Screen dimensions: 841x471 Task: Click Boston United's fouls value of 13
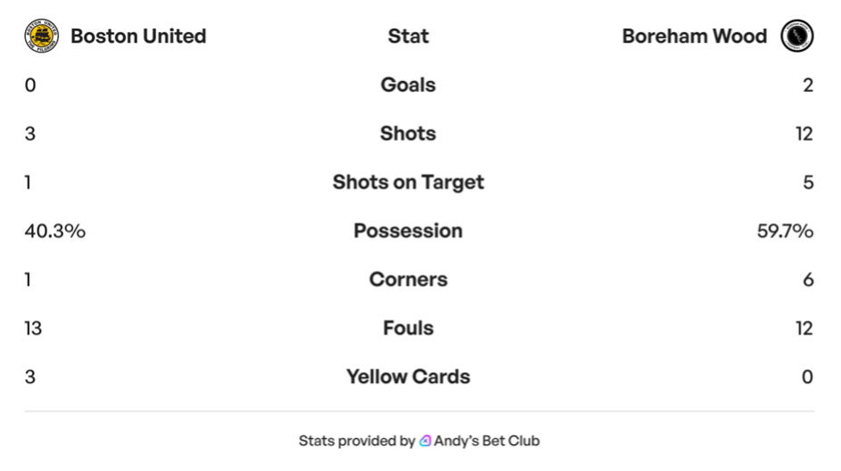[x=34, y=328]
